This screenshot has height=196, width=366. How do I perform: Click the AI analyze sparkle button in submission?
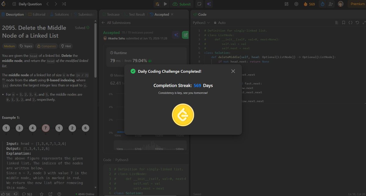tap(176, 35)
